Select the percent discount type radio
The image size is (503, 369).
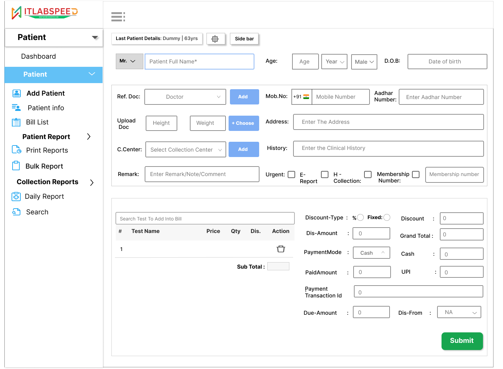click(360, 217)
